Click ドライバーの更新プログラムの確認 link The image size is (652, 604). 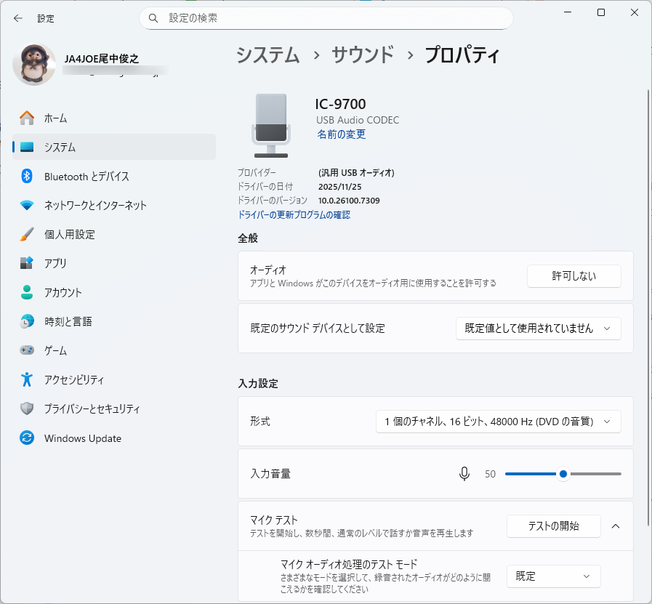[x=294, y=215]
